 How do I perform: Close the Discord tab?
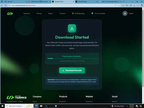click(x=50, y=2)
